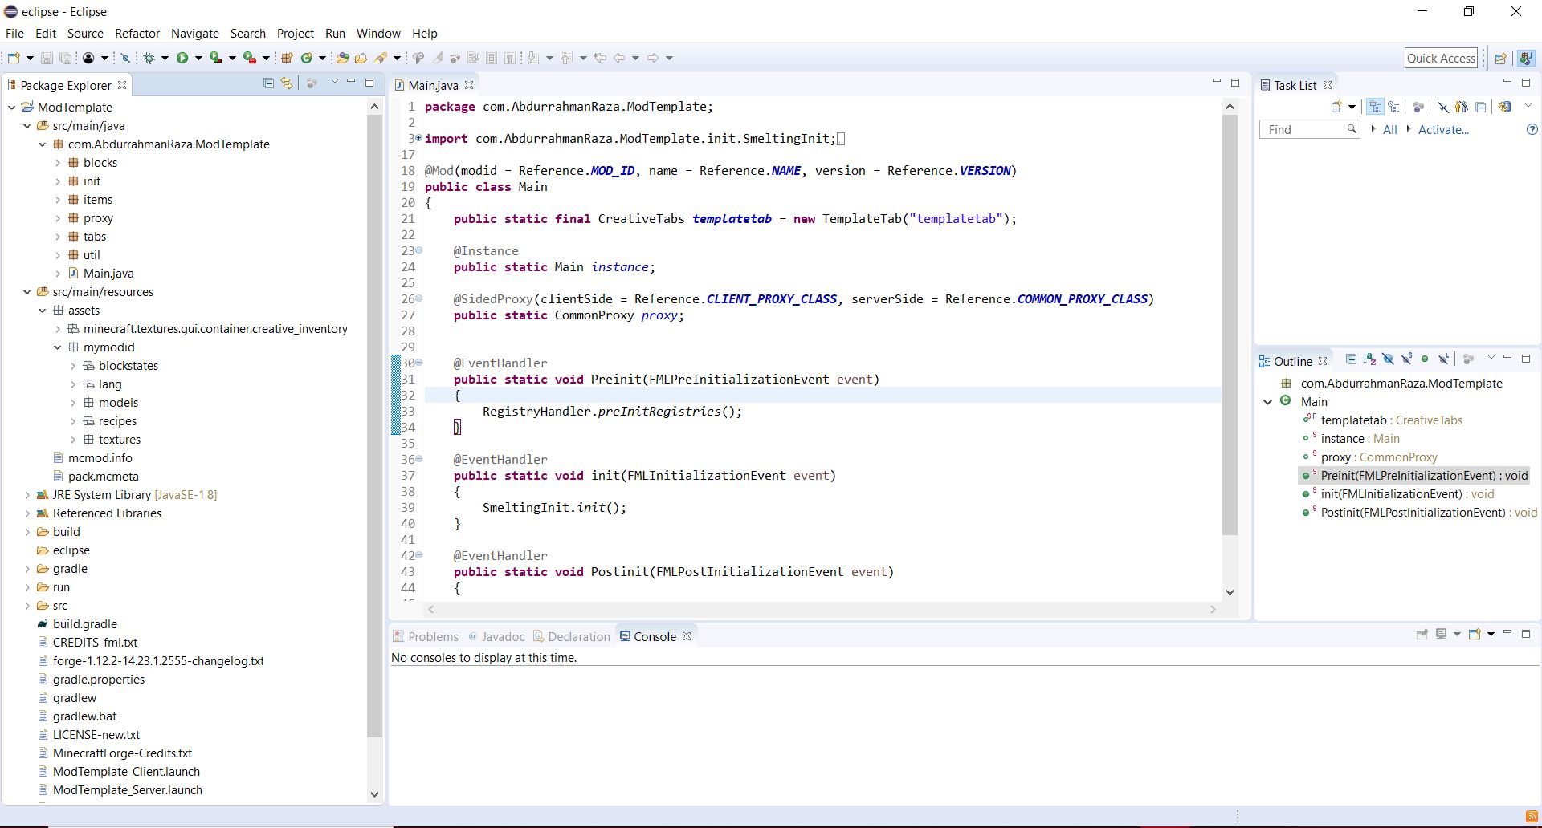The width and height of the screenshot is (1542, 828).
Task: Click the New Java Class icon
Action: point(306,58)
